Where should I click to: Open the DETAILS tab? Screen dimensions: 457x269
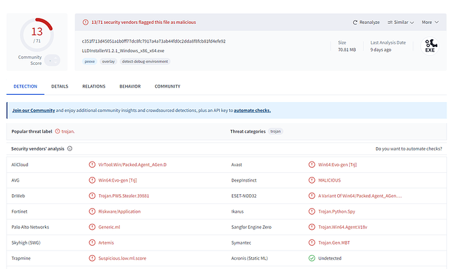point(60,87)
